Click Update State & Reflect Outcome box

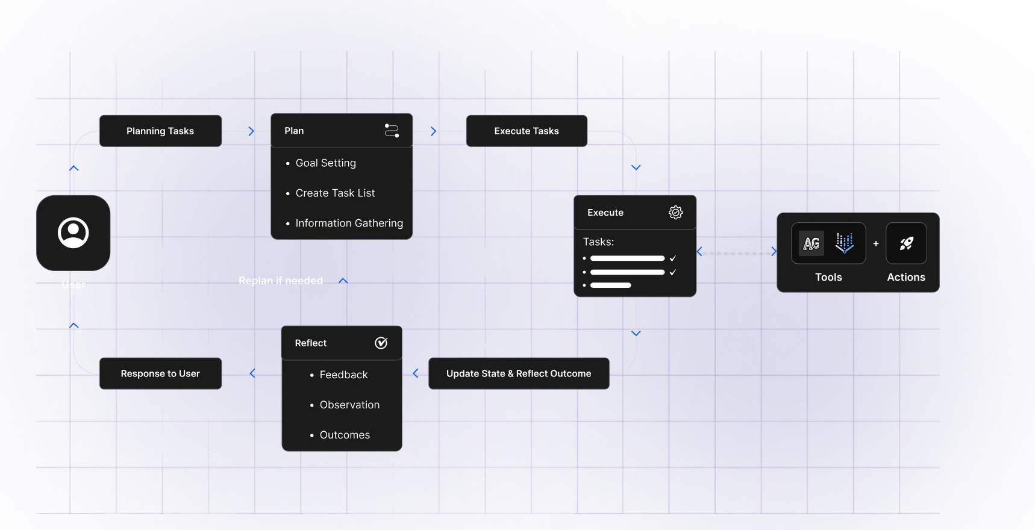[x=519, y=374]
